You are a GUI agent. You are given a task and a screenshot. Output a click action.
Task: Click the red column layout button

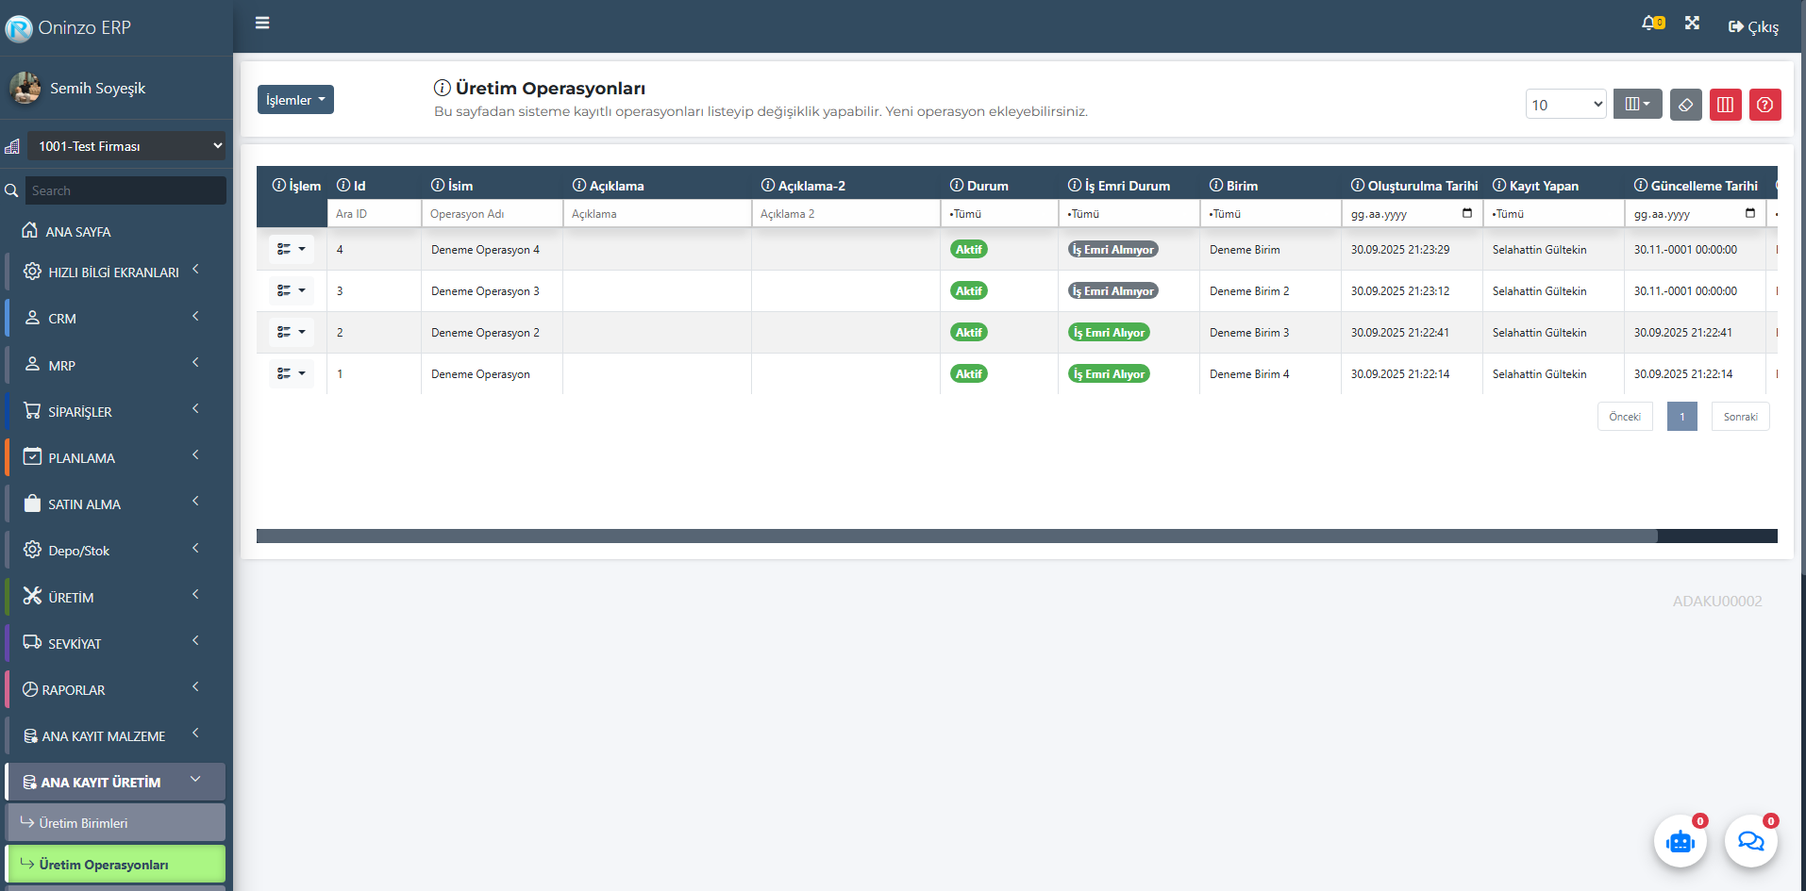click(1725, 105)
